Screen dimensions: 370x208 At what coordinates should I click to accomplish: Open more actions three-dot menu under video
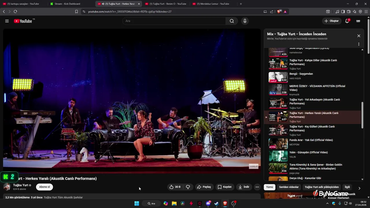pyautogui.click(x=257, y=187)
